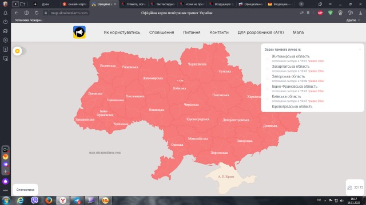Viewport: 366px width, 205px height.
Task: Switch to the Воздушную tab
Action: (x=221, y=4)
